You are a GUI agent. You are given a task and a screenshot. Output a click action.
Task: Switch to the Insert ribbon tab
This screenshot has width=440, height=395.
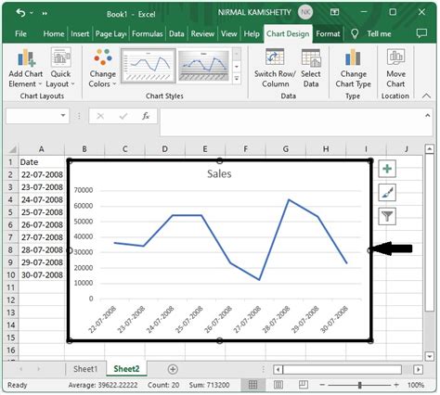[80, 33]
